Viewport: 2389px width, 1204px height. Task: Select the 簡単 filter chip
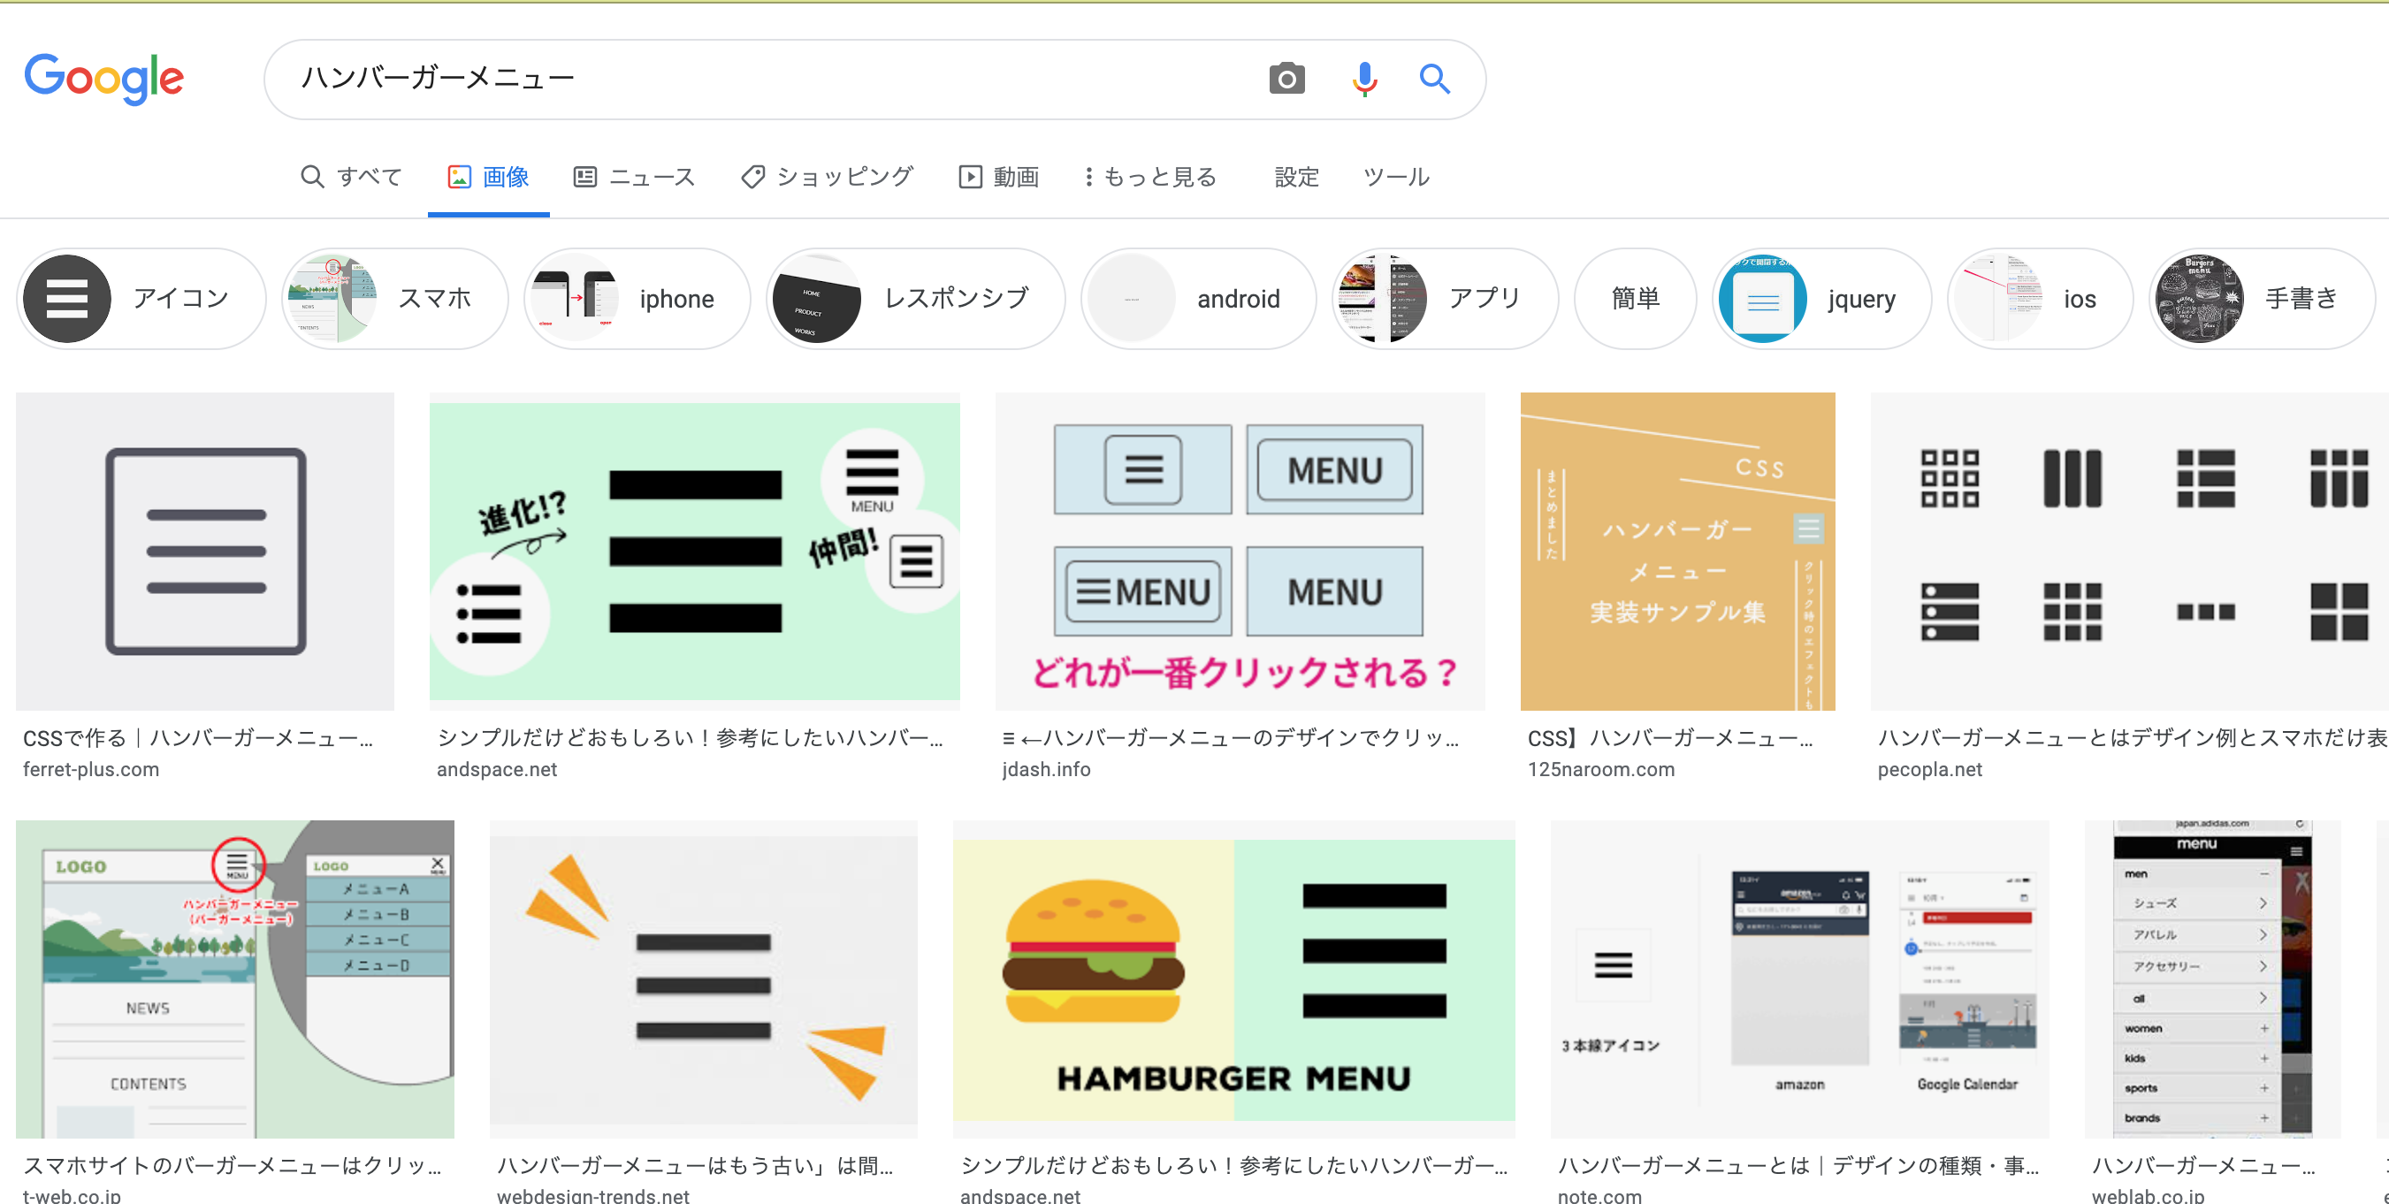1634,298
